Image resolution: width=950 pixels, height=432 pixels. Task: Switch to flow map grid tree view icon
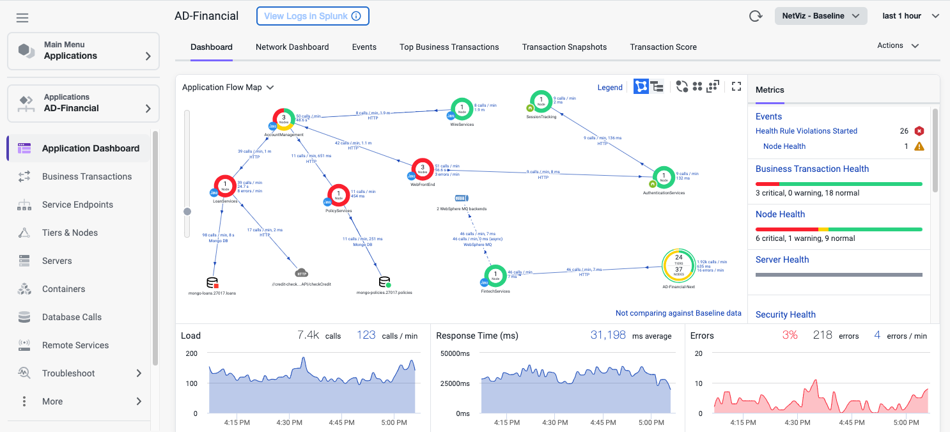(x=657, y=87)
